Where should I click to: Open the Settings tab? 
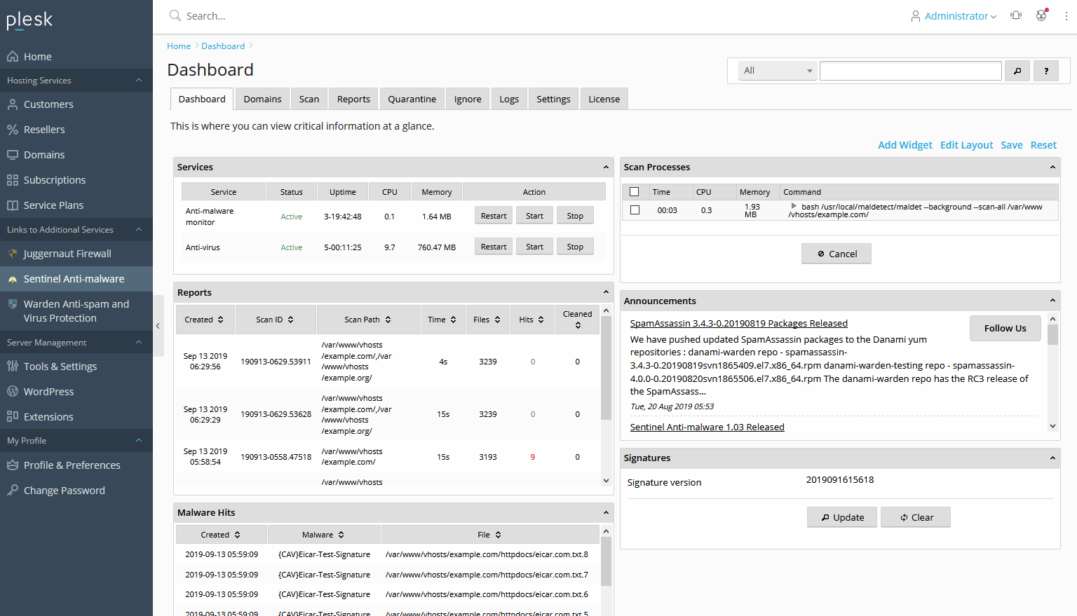[x=553, y=99]
